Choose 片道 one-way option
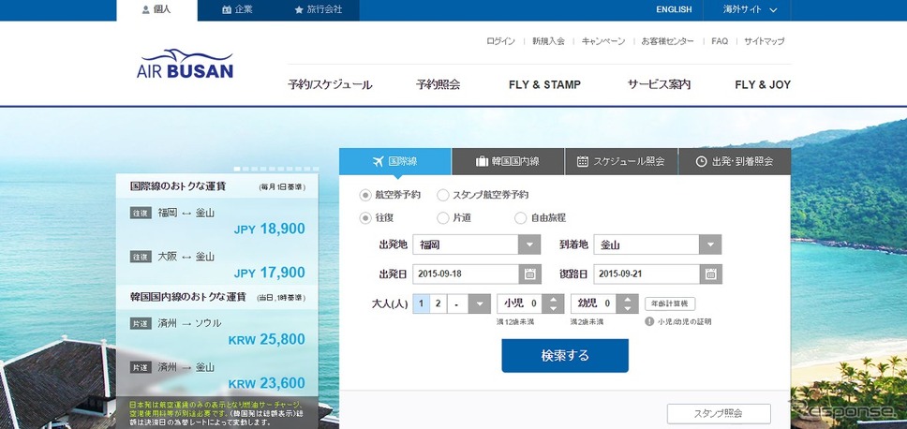The image size is (907, 429). (x=443, y=218)
